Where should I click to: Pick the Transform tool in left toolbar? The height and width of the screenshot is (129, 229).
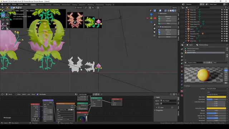click(x=7, y=24)
